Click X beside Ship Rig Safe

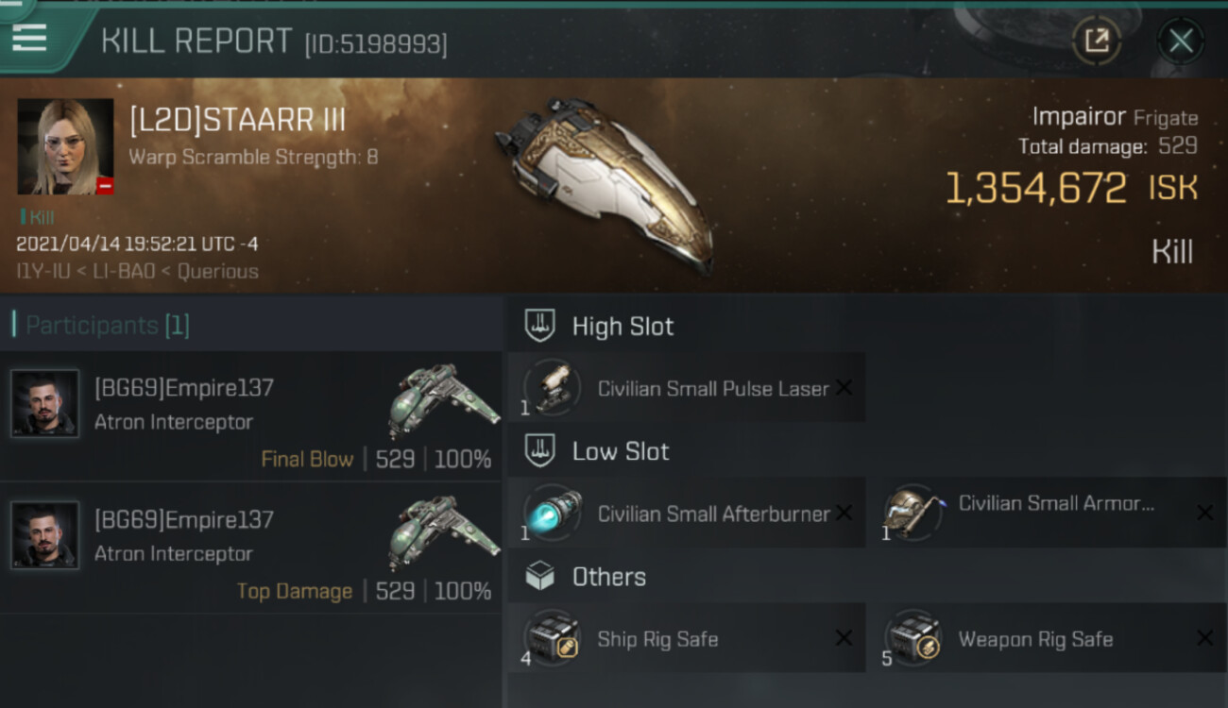click(x=844, y=638)
